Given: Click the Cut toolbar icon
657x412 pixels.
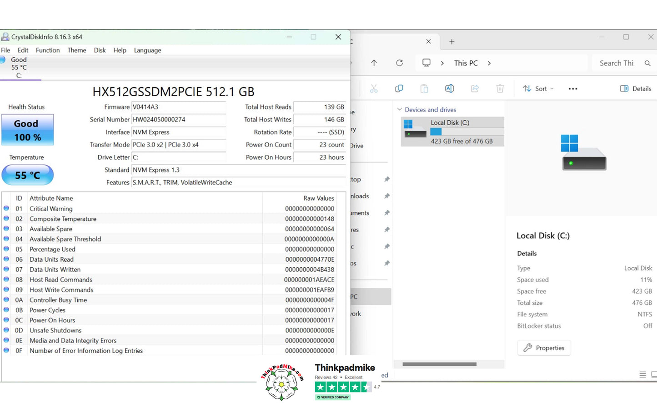Looking at the screenshot, I should point(374,88).
